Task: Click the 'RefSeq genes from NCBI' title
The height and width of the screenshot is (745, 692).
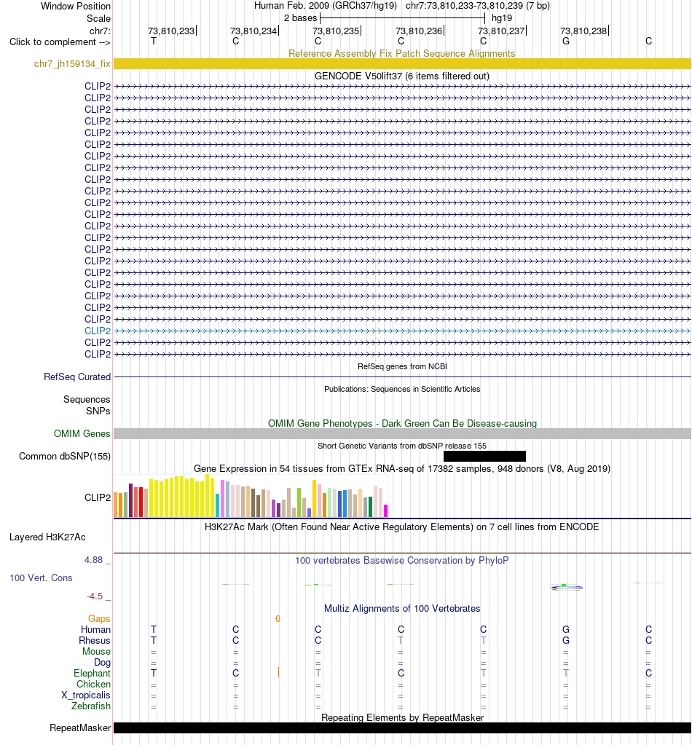Action: tap(402, 366)
